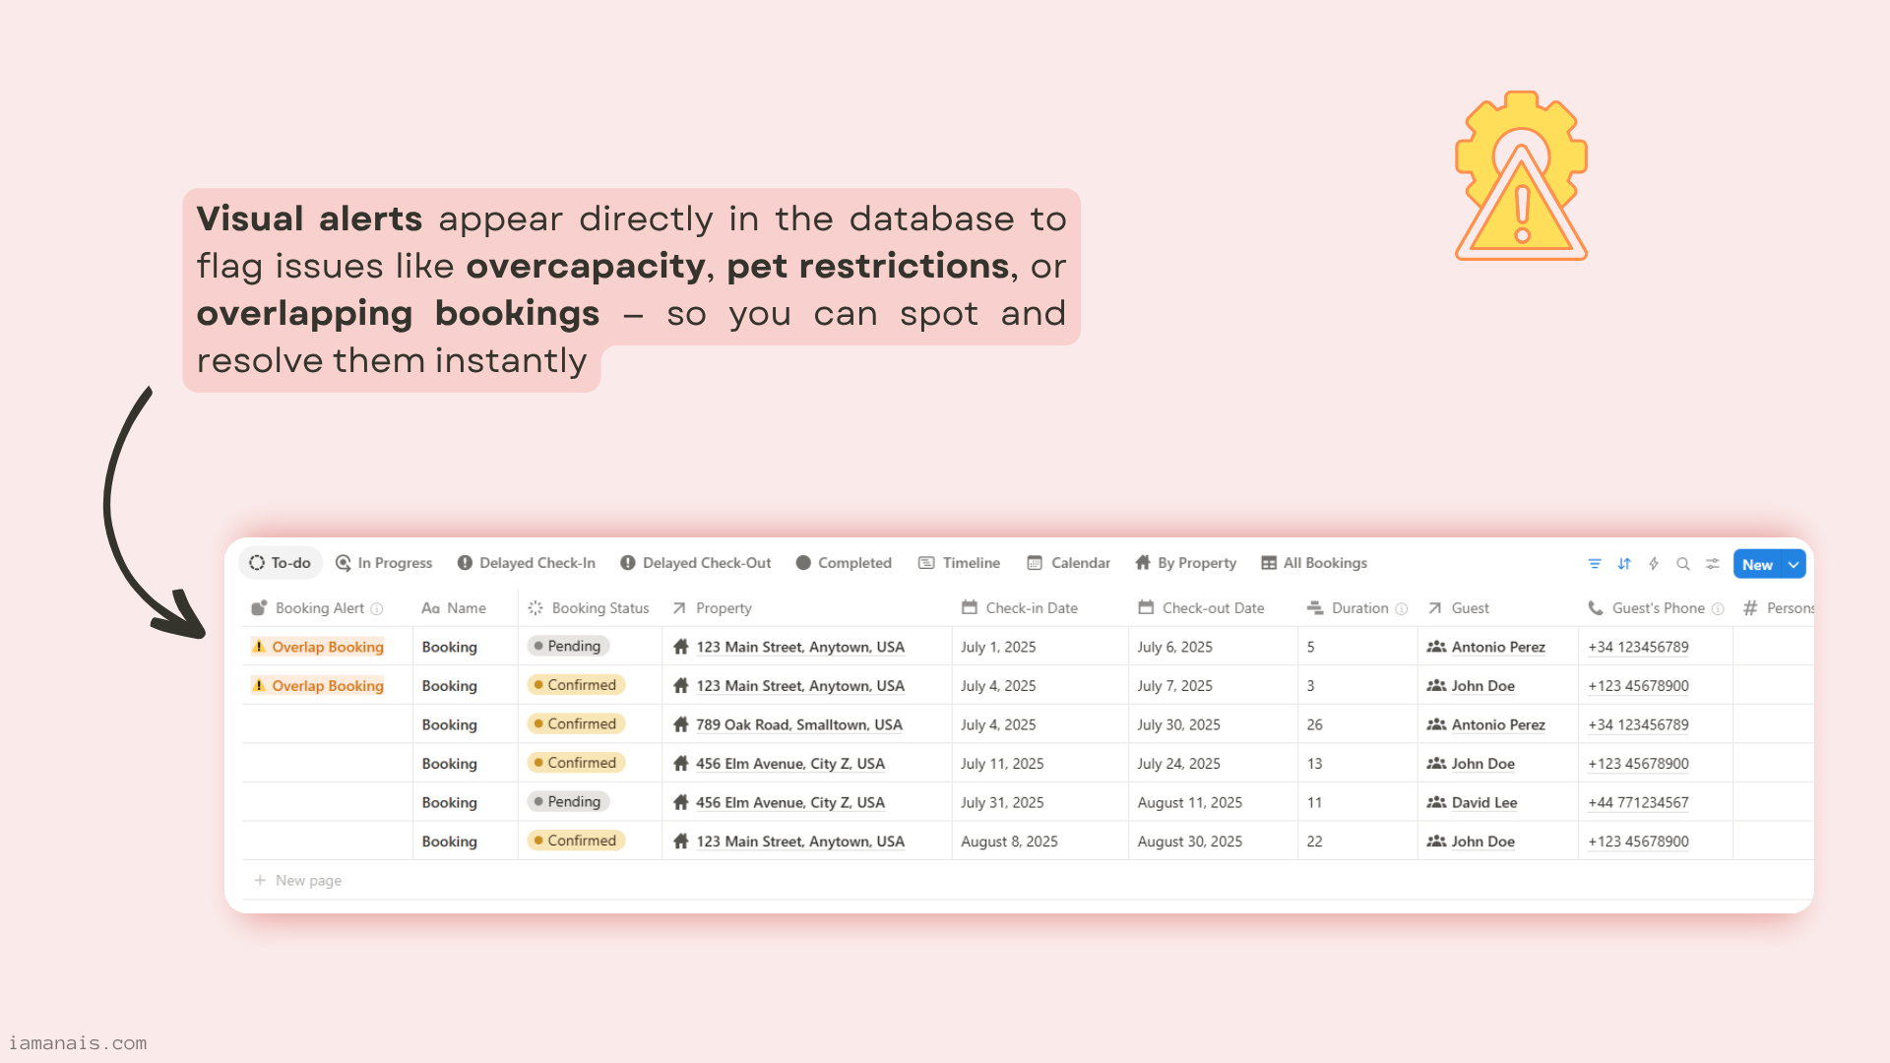
Task: Click the search magnifier icon
Action: [x=1683, y=564]
